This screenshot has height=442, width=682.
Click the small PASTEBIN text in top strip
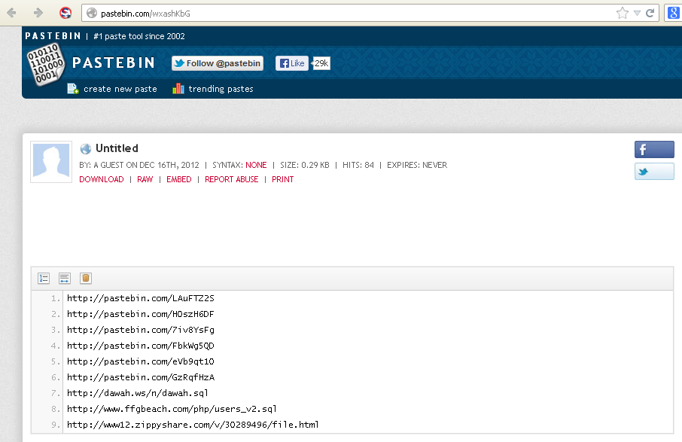(x=53, y=36)
